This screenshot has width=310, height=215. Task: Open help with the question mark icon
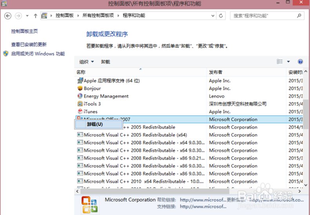[300, 62]
